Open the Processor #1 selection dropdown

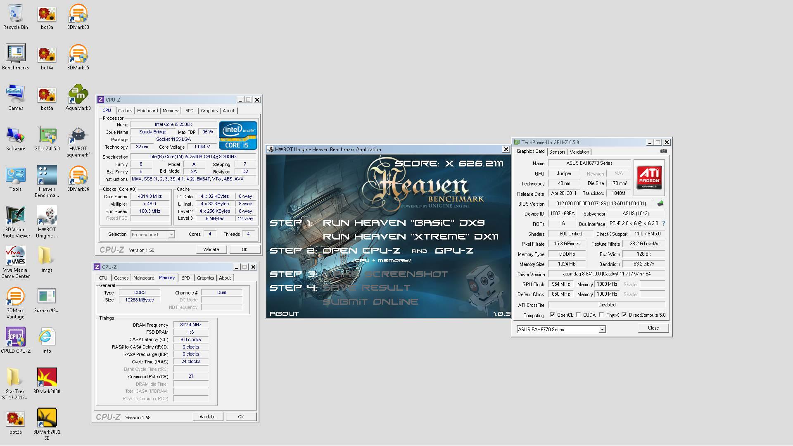153,235
